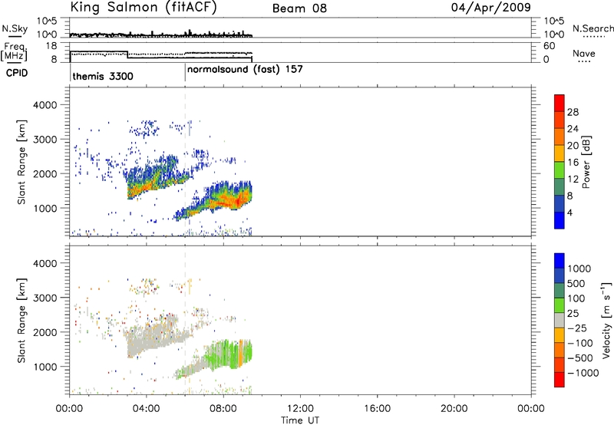Click the '1000' tick on the Velocity panel

[x=45, y=367]
